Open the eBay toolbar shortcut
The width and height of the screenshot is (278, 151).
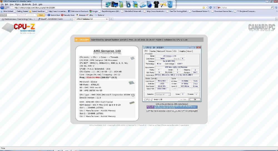pos(90,15)
